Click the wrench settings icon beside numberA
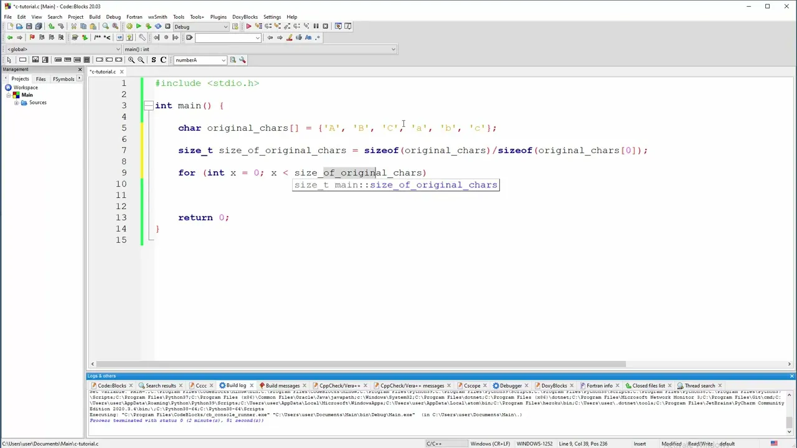The image size is (797, 448). [242, 60]
